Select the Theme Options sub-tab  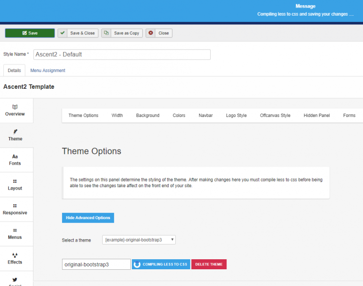[83, 115]
